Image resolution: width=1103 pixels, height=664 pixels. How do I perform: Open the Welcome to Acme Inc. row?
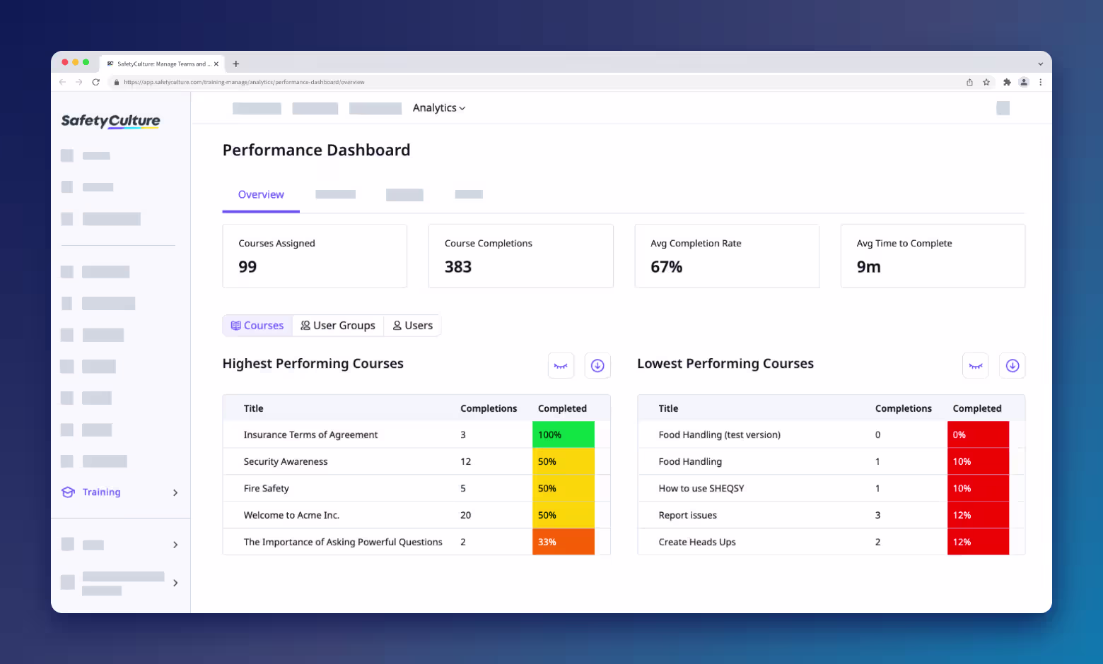pyautogui.click(x=416, y=515)
